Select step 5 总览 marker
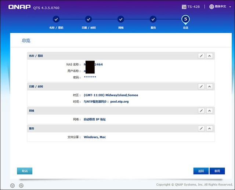Viewport: 235px width, 190px height. [x=185, y=19]
